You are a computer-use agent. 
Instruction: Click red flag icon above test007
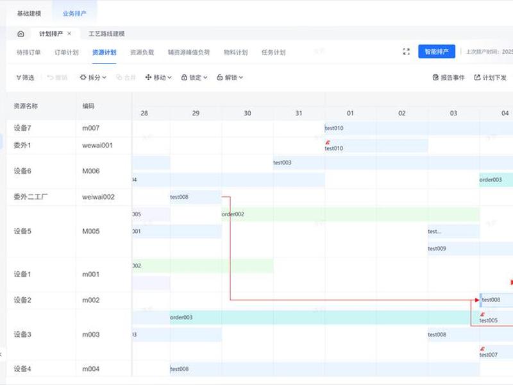(x=482, y=349)
